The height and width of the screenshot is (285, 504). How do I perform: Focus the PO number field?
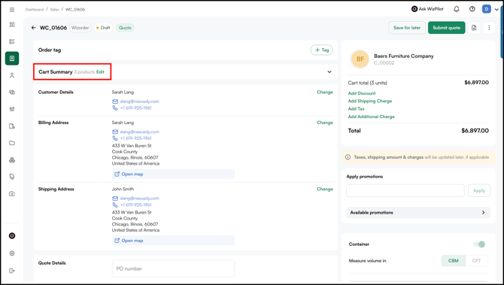173,268
